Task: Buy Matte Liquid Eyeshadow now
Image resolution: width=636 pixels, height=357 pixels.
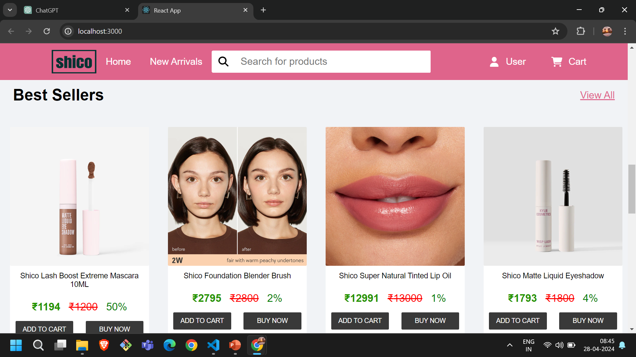Action: (588, 321)
